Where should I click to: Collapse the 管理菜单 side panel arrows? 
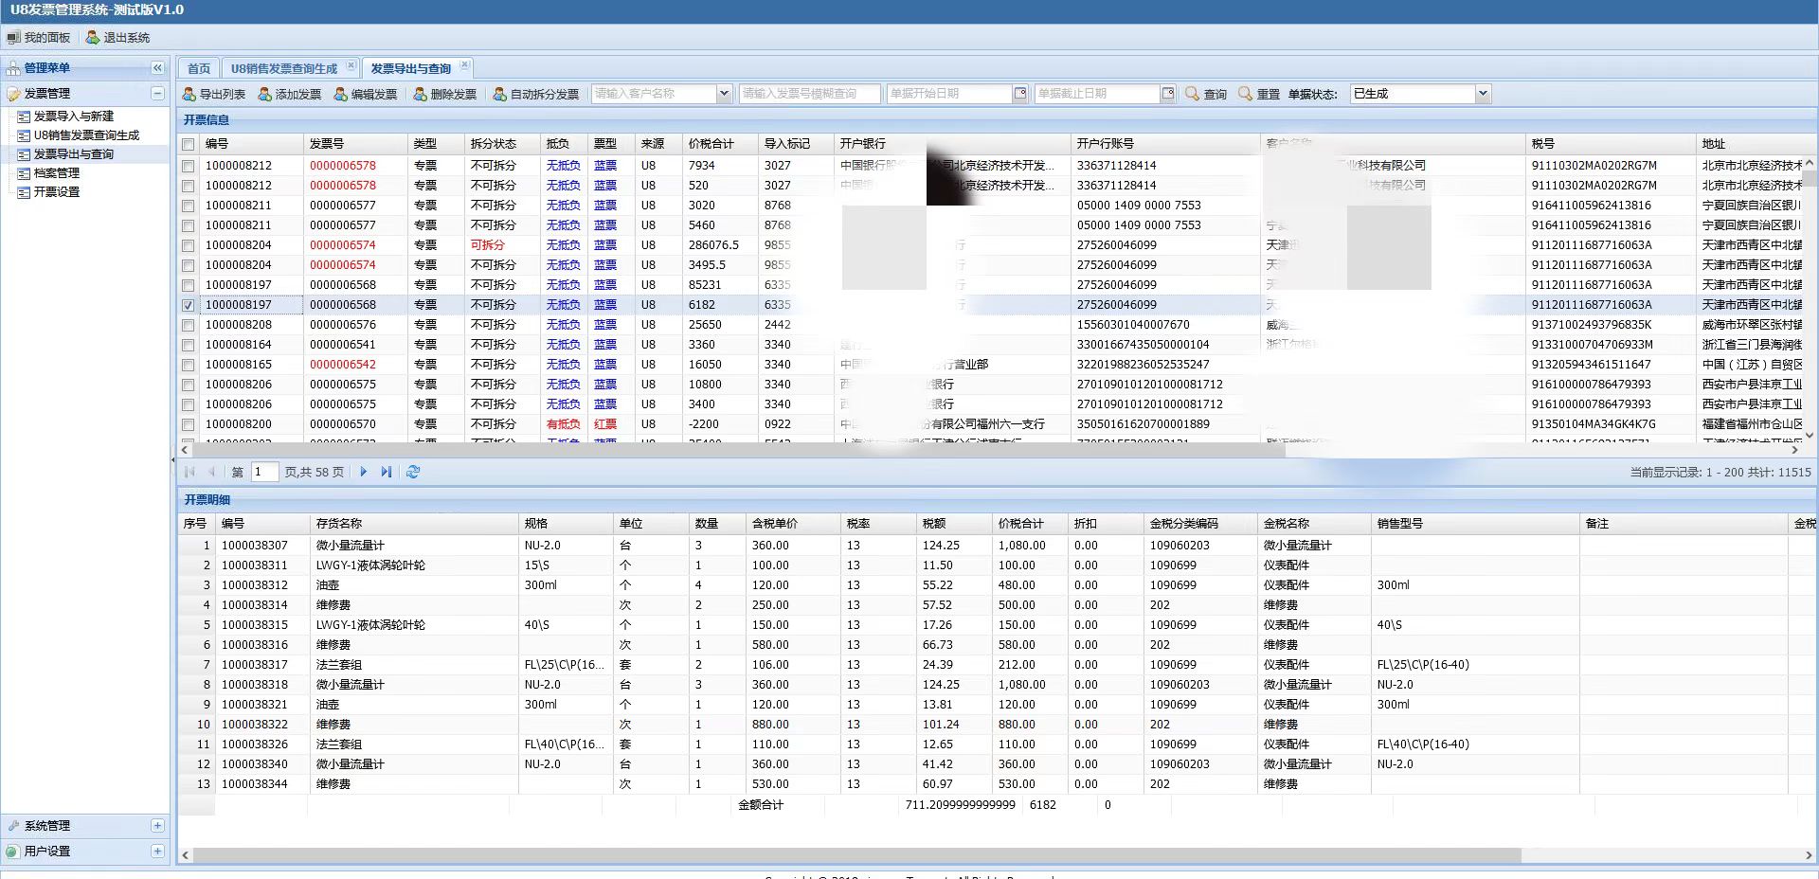coord(157,68)
